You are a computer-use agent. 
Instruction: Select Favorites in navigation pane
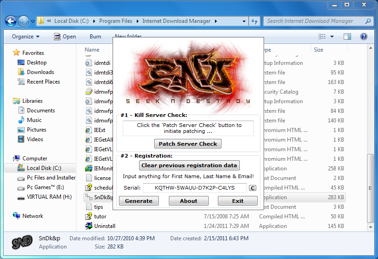point(28,53)
